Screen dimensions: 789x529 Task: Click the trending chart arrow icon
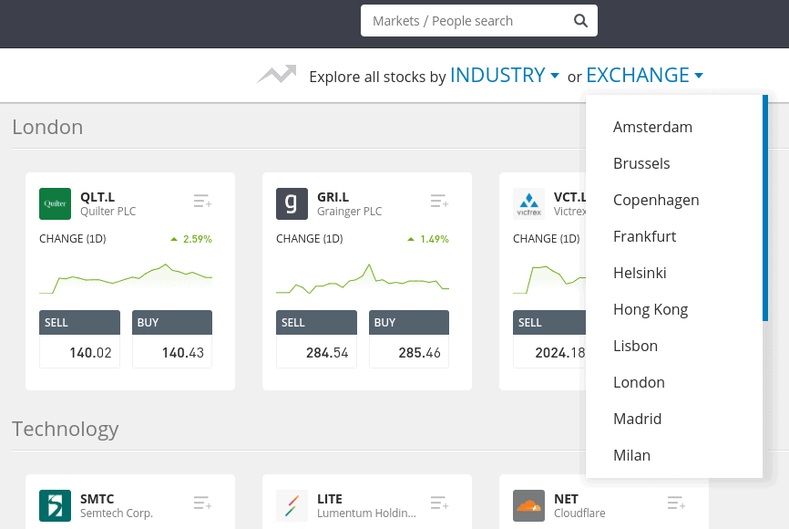(x=276, y=75)
